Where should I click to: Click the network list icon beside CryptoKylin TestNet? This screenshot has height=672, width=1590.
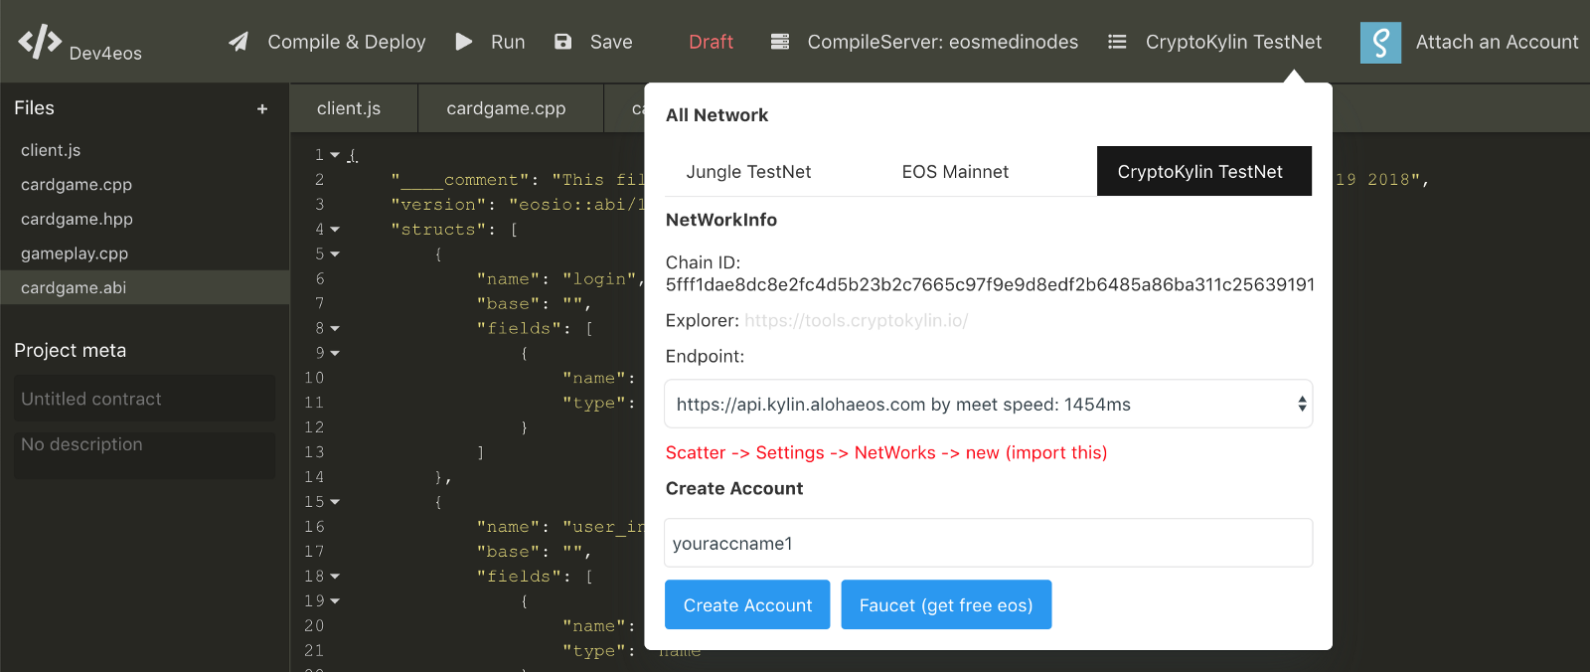[1117, 42]
